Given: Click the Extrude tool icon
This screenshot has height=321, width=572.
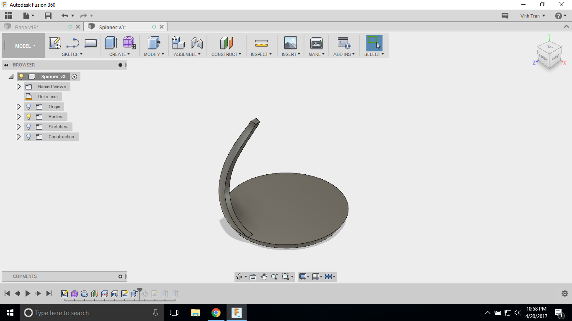Looking at the screenshot, I should coord(111,43).
